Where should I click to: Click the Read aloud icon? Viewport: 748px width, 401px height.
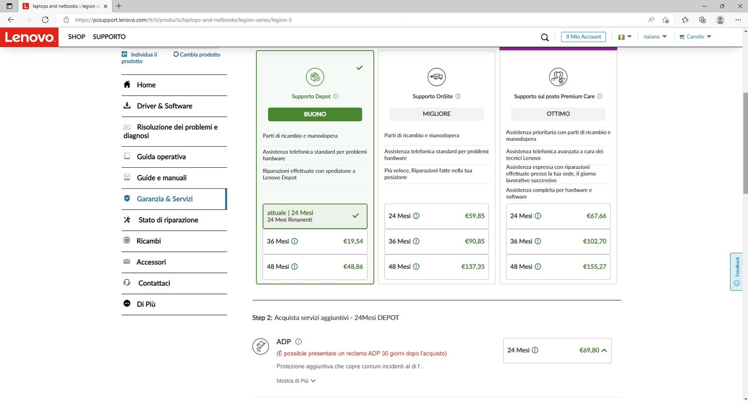pos(651,19)
